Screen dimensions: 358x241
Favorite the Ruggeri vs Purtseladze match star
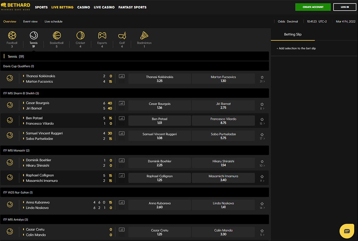(x=262, y=135)
